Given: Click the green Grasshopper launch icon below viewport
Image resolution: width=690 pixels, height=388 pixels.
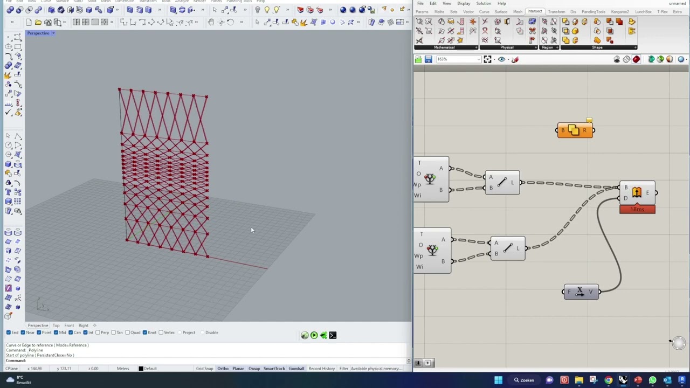Looking at the screenshot, I should 305,335.
